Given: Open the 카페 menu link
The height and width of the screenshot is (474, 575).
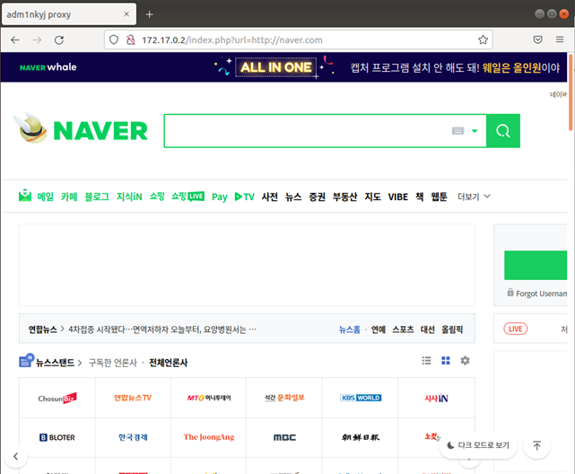Looking at the screenshot, I should pos(69,197).
